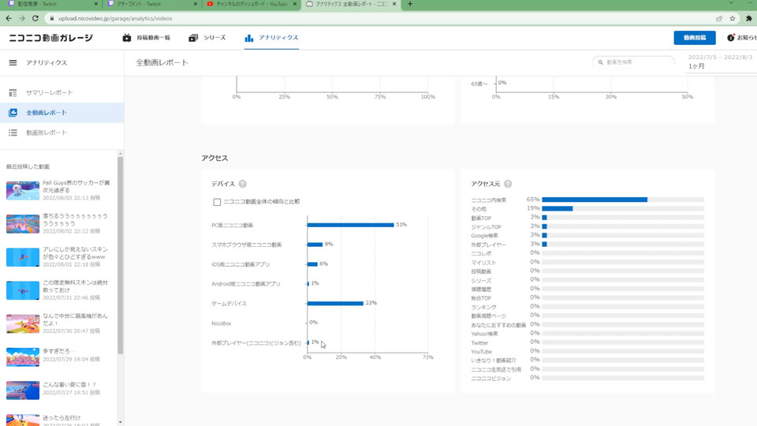Click the サマリーレポート sidebar icon
This screenshot has width=757, height=426.
click(x=13, y=93)
